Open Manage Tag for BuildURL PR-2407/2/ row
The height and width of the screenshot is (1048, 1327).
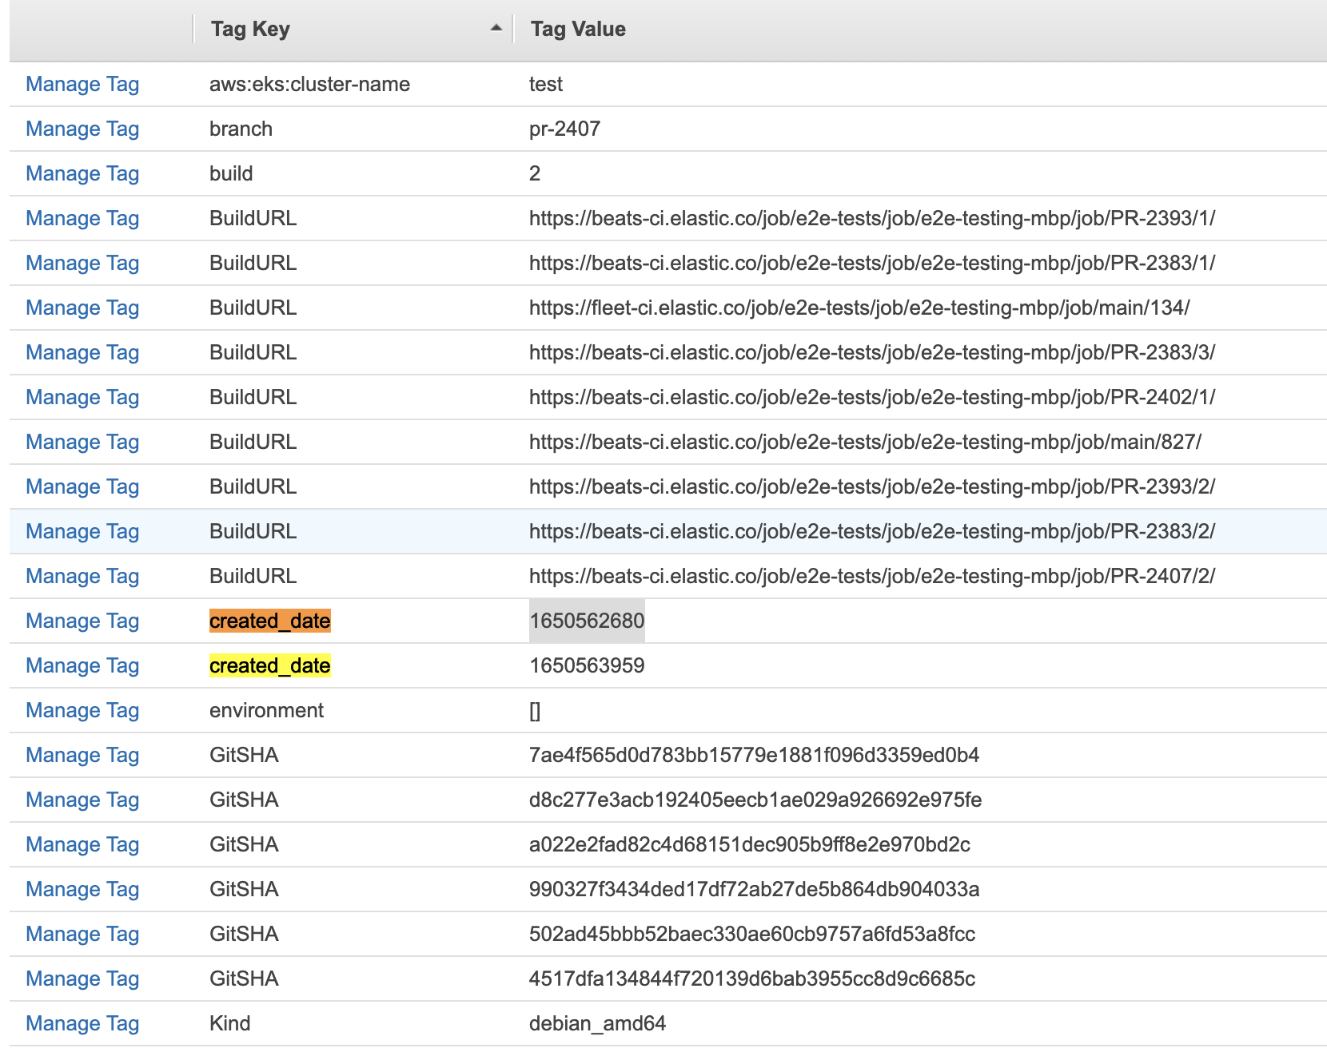click(x=82, y=576)
